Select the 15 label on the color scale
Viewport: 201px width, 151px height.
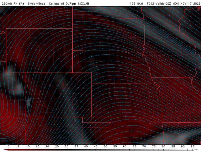point(37,146)
